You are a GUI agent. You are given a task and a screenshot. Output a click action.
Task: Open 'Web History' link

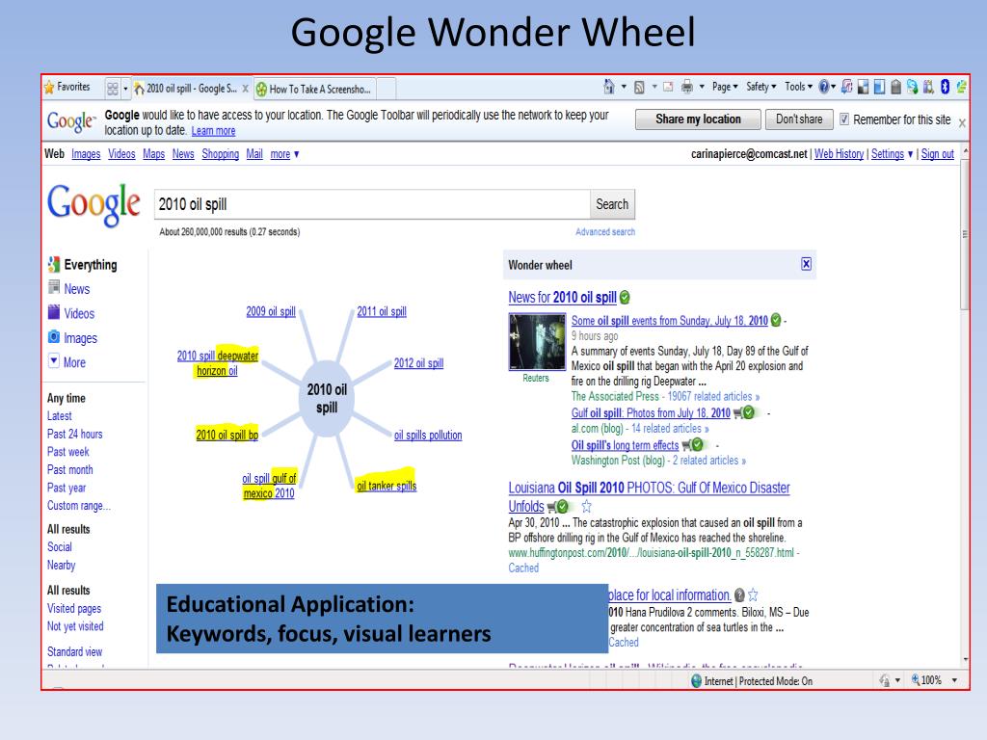(840, 154)
